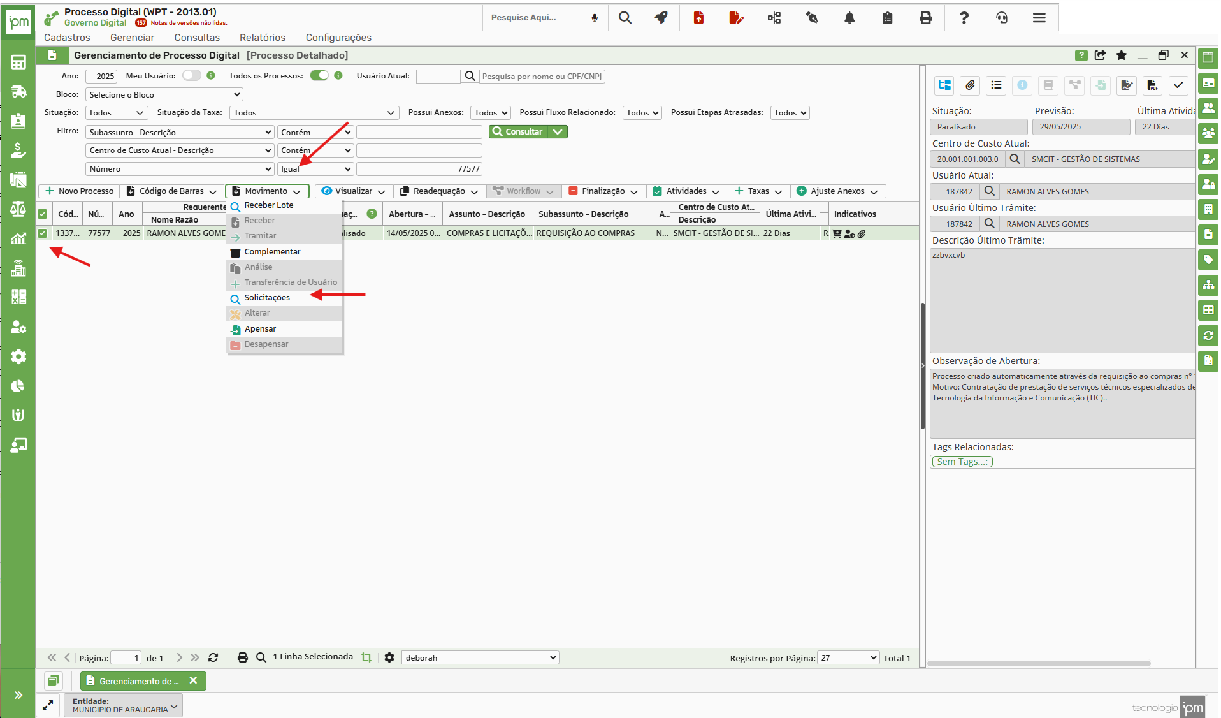Open the Gerenciar menu

(x=132, y=38)
